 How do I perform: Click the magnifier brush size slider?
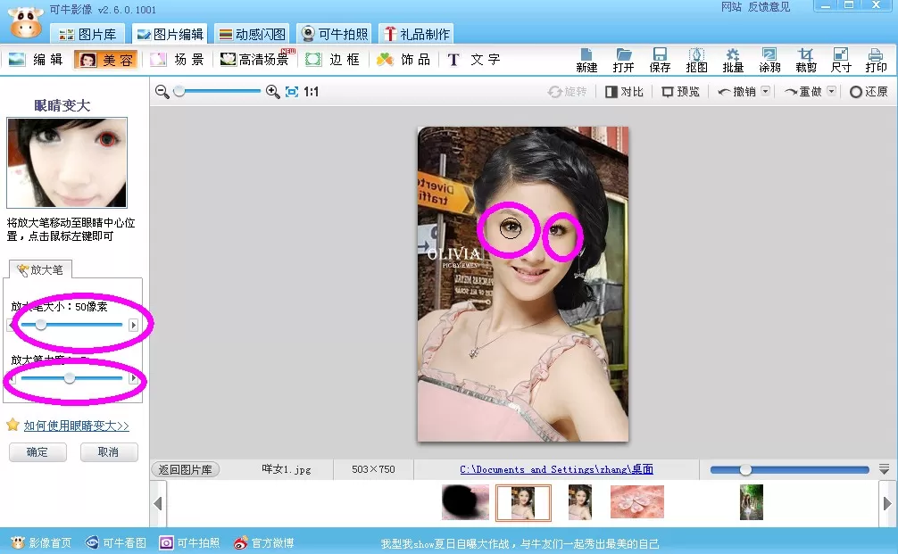(x=71, y=325)
